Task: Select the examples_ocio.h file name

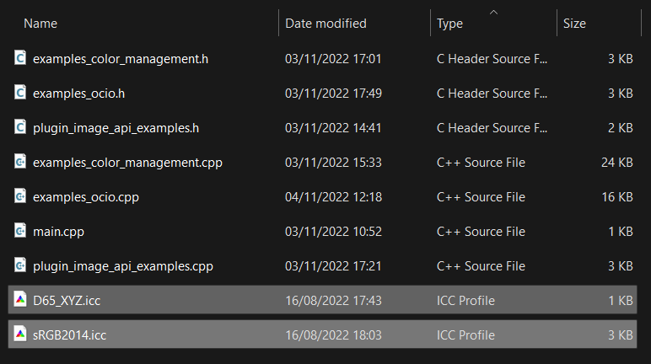Action: (78, 94)
